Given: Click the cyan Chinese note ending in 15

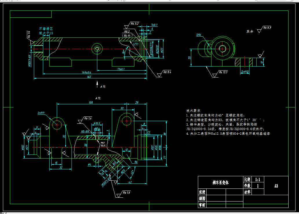Looking at the screenshot, I should (46, 31).
